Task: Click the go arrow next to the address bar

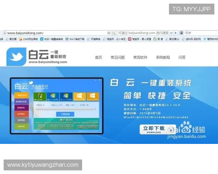Action: [x=176, y=33]
